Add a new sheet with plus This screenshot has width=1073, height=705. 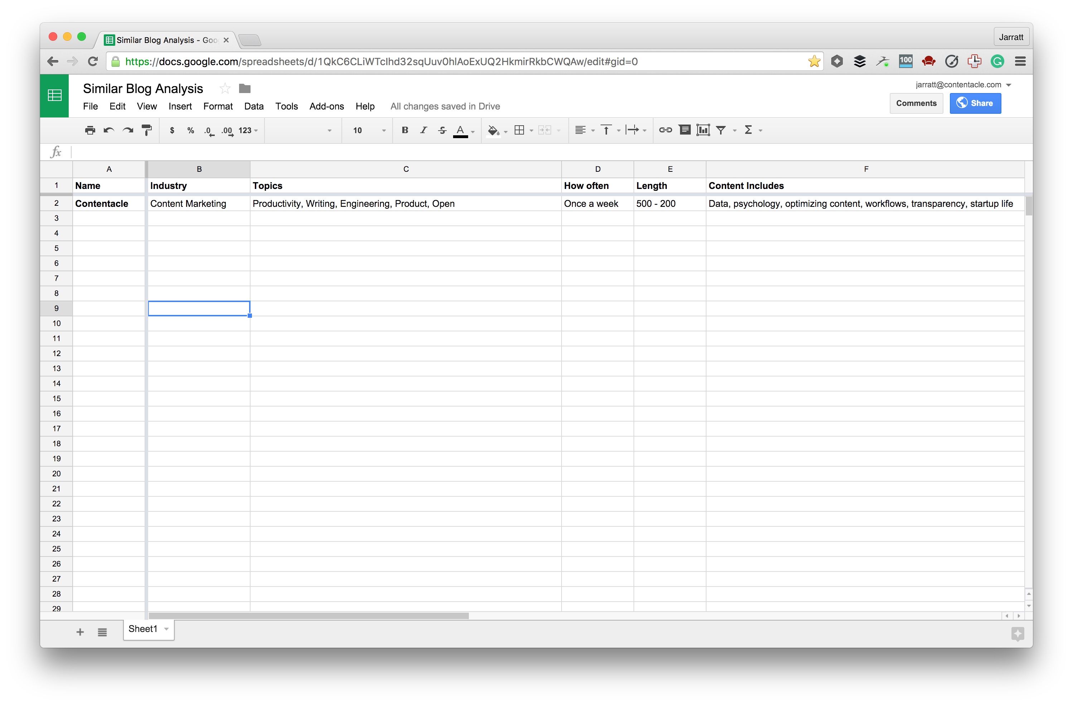(80, 632)
